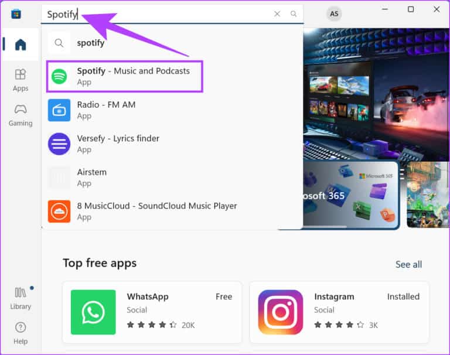Click the WhatsApp 20K rating count
The width and height of the screenshot is (450, 355).
(188, 325)
